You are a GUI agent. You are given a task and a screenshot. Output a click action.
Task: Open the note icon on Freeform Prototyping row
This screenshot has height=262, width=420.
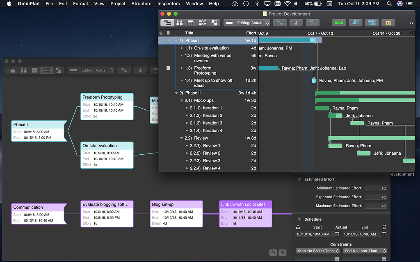[168, 68]
